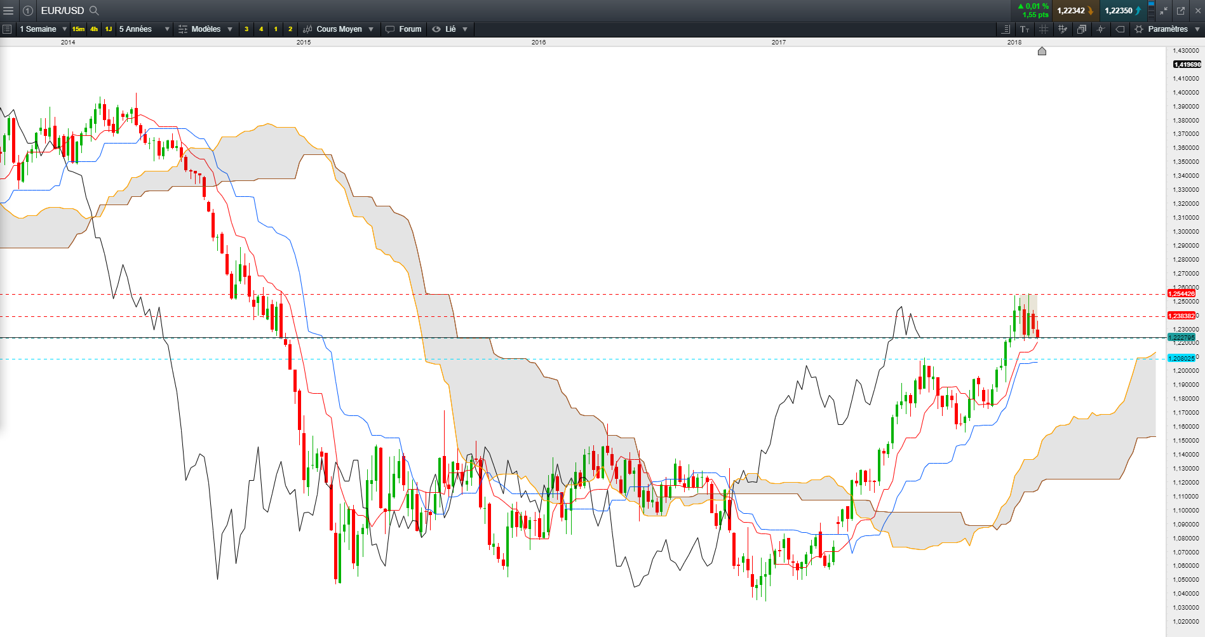Screen dimensions: 1205x637
Task: Expand the 1 Semaine interval dropdown
Action: [x=64, y=29]
